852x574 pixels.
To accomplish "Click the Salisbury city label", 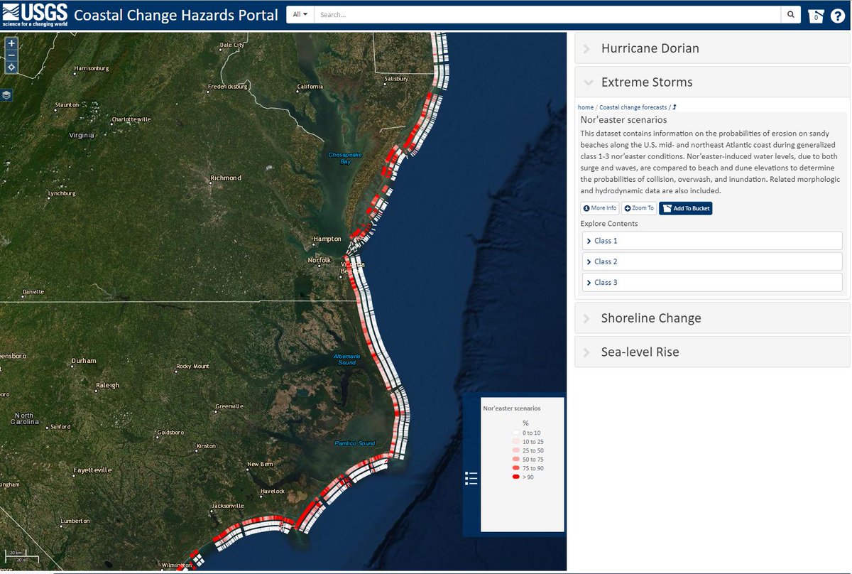I will (397, 78).
